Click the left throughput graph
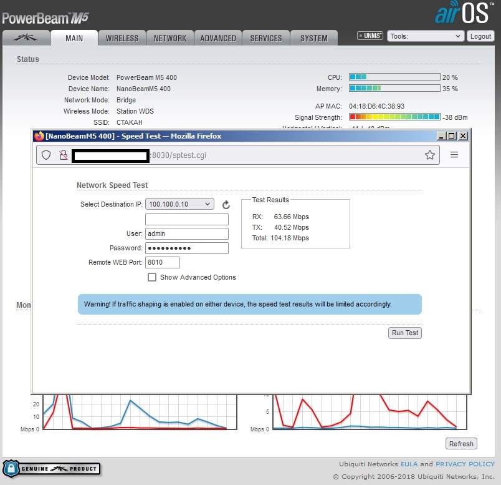Screen dimensions: 501x485 [x=140, y=412]
